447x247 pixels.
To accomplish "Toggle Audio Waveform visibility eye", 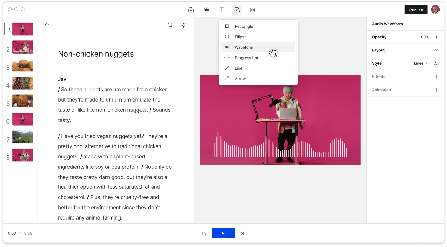I will [436, 37].
